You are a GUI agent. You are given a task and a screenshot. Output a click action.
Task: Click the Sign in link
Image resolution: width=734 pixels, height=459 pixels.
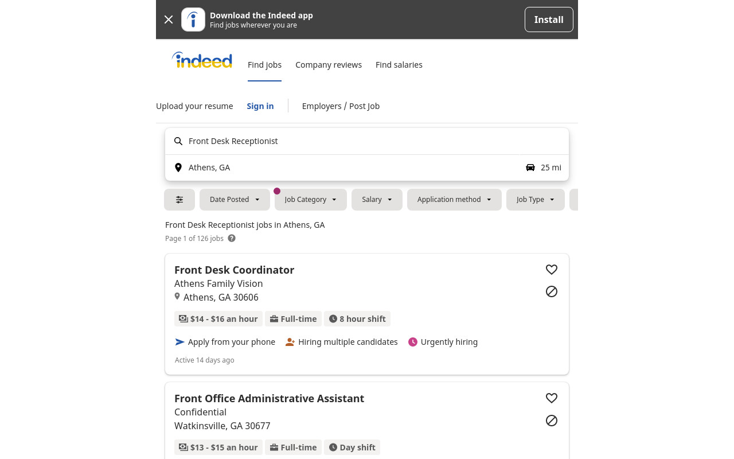point(260,106)
